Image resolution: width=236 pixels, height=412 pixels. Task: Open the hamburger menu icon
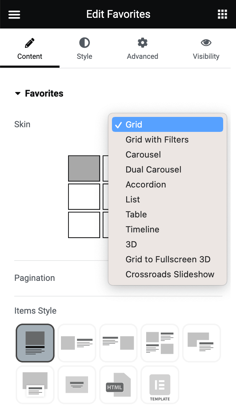[x=14, y=15]
